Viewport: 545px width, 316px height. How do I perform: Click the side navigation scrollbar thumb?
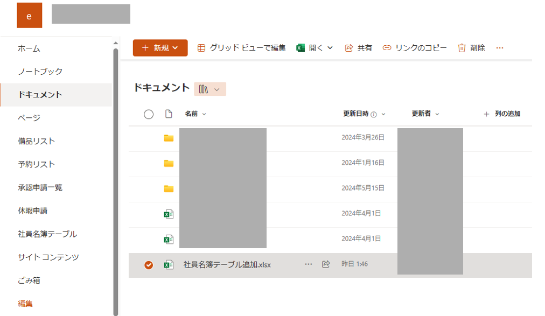(116, 182)
